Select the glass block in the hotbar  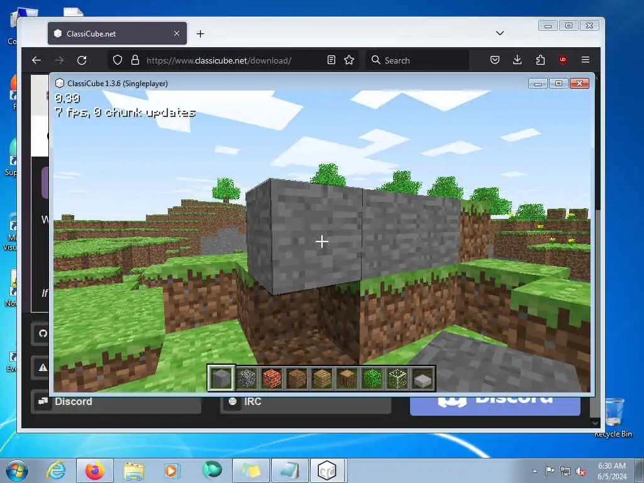tap(397, 378)
